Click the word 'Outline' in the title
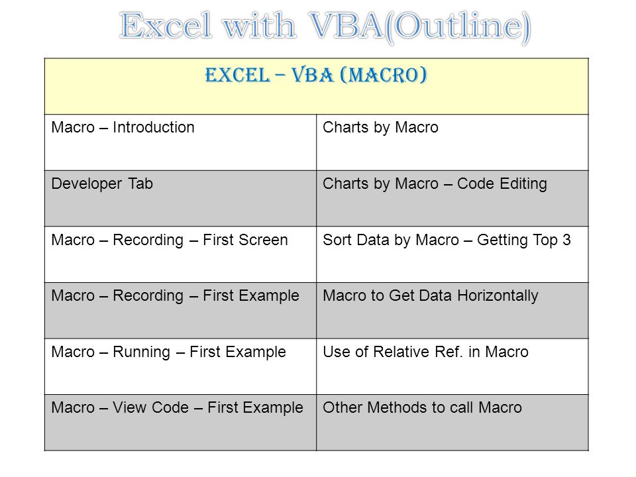Viewport: 636px width, 477px height. (x=458, y=26)
